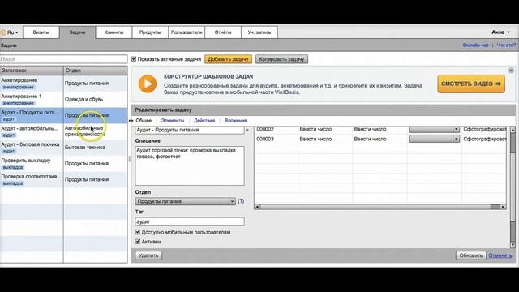
Task: Click the Добавить задачу button
Action: [228, 59]
